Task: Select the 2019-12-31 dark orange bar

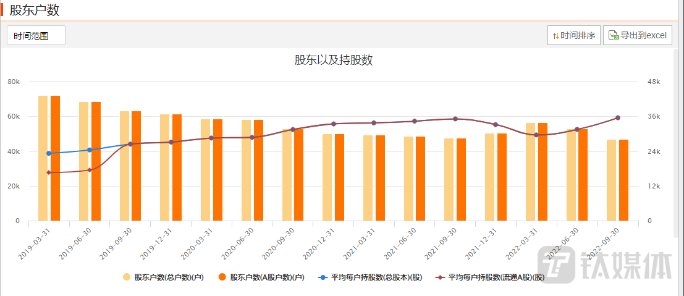Action: click(177, 167)
